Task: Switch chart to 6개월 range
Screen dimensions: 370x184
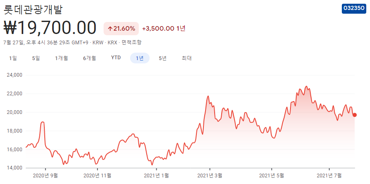Action: pos(89,58)
